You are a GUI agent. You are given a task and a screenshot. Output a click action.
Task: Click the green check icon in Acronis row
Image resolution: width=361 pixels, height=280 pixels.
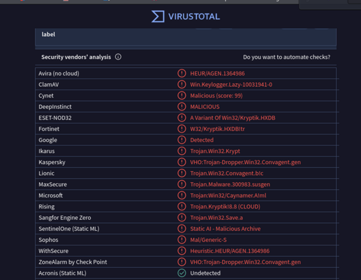(182, 273)
